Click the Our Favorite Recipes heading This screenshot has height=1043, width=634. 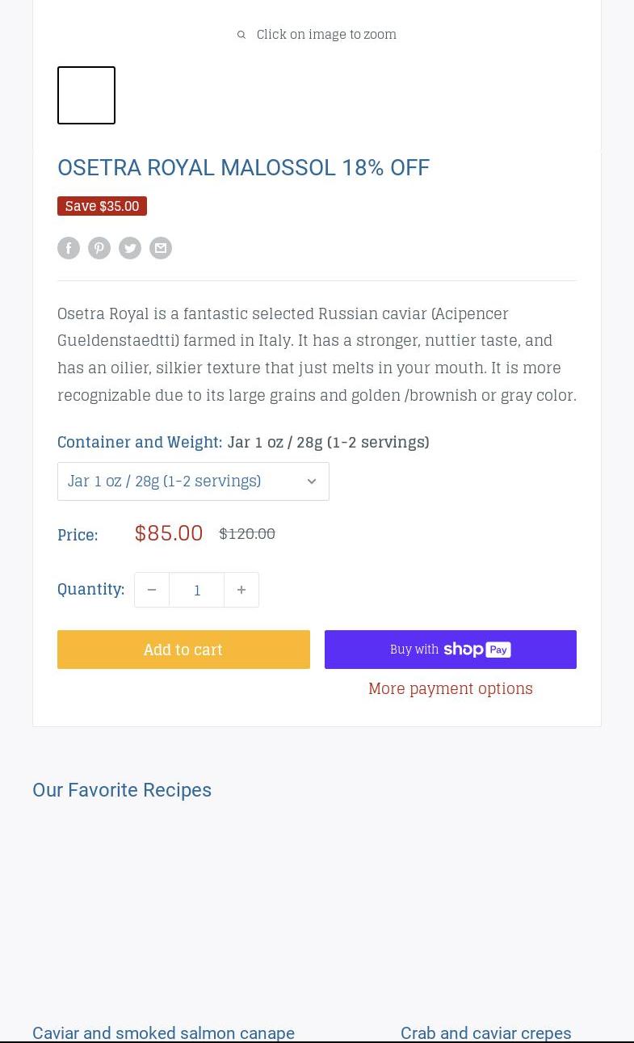(122, 790)
